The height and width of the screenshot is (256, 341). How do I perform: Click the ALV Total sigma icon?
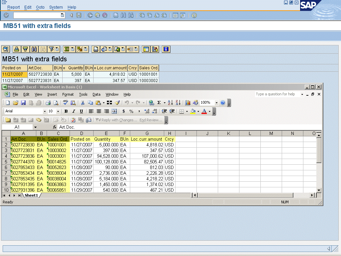tap(67, 49)
